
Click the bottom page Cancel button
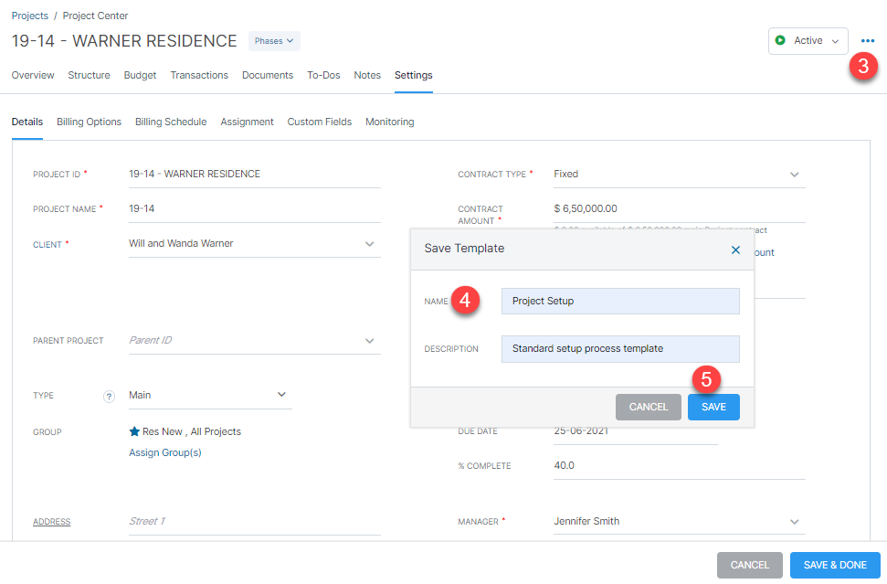click(x=750, y=565)
